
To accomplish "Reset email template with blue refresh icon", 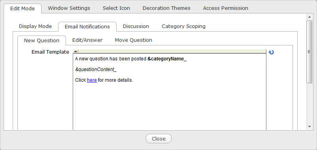I will tap(271, 52).
